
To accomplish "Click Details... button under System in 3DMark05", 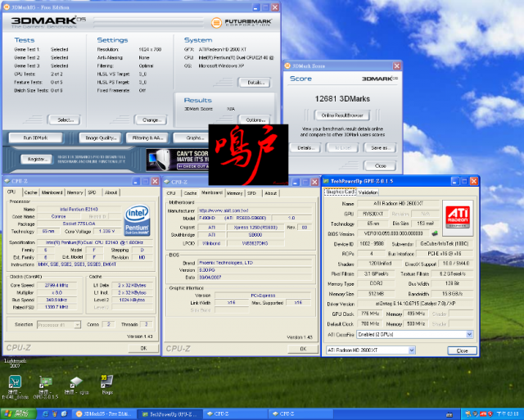I will click(255, 83).
